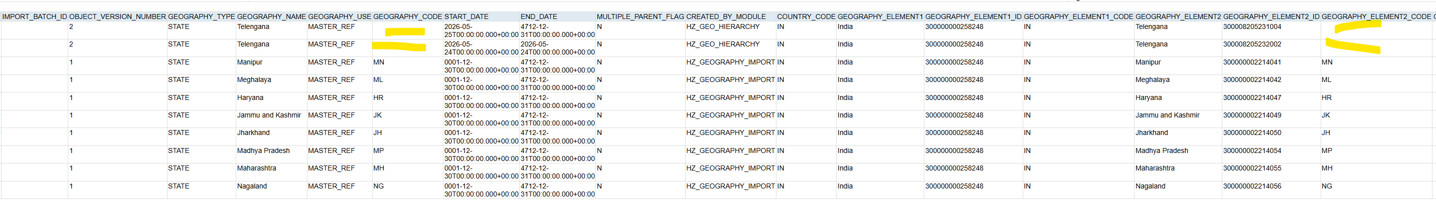Select the COUNTRY_CODE column header
This screenshot has width=1436, height=205.
pos(806,16)
